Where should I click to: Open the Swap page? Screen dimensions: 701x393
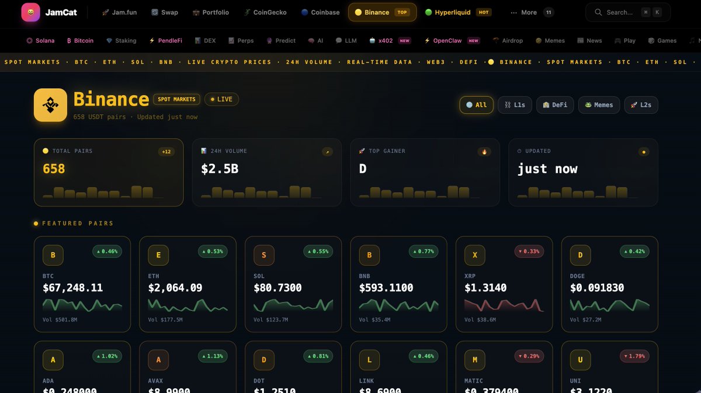point(165,12)
